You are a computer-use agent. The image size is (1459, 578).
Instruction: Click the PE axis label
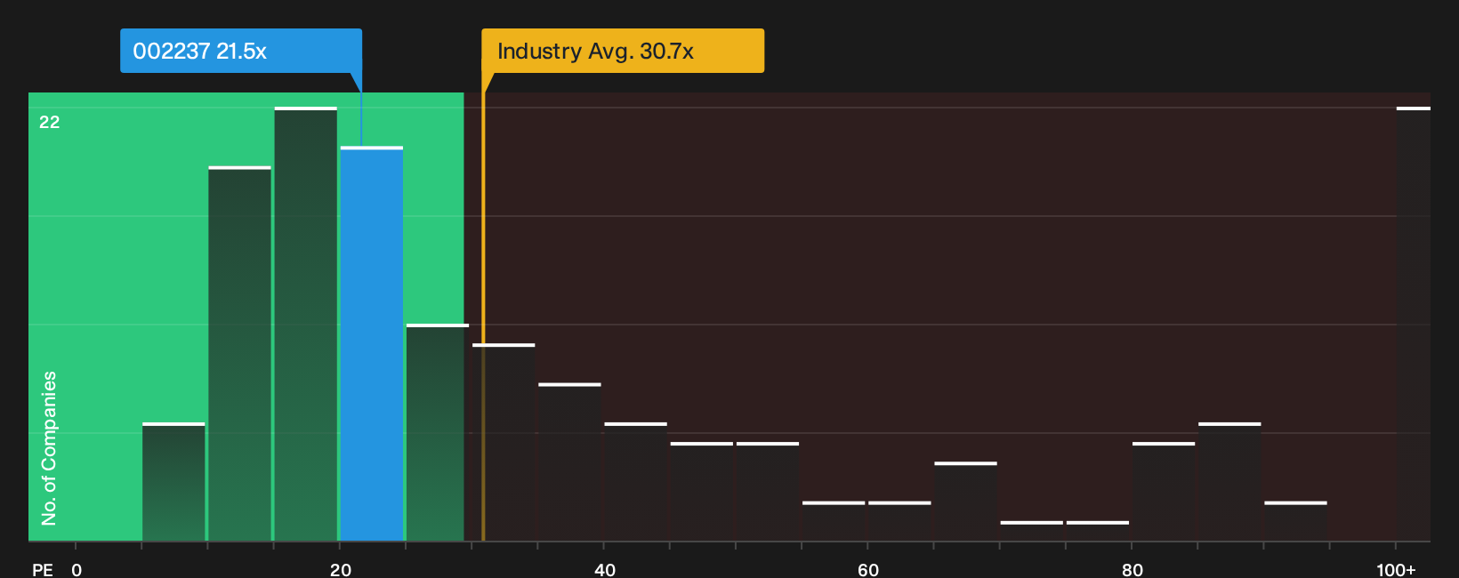pos(43,570)
